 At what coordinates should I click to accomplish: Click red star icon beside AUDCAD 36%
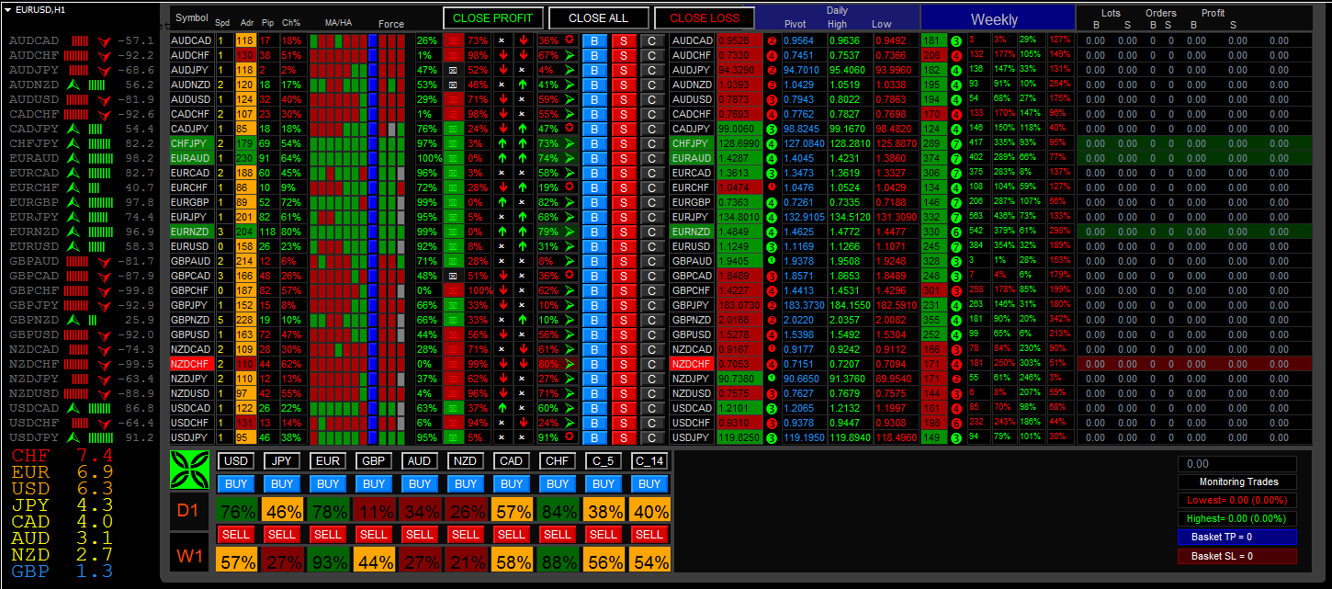(570, 40)
